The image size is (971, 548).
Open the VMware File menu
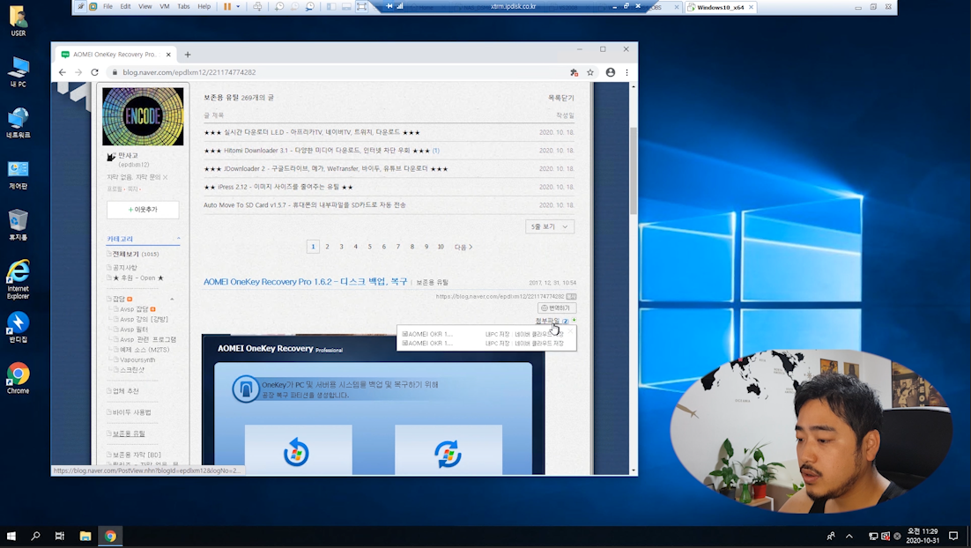[x=107, y=6]
